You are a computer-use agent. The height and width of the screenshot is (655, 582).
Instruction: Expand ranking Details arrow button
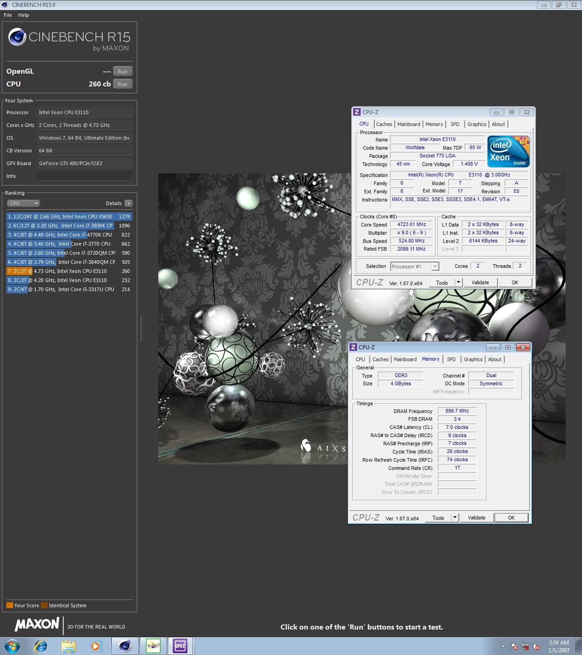point(129,203)
